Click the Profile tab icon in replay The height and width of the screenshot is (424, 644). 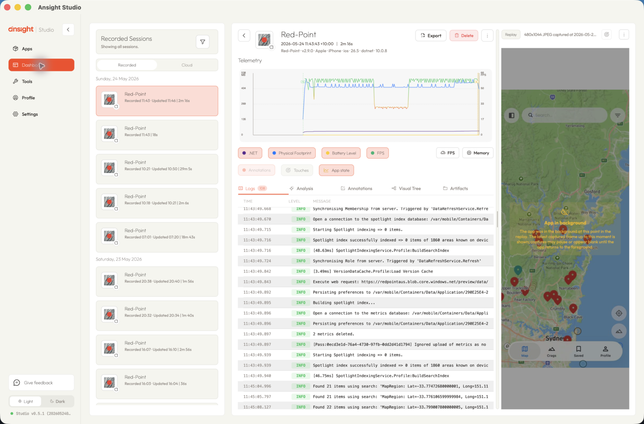point(606,351)
